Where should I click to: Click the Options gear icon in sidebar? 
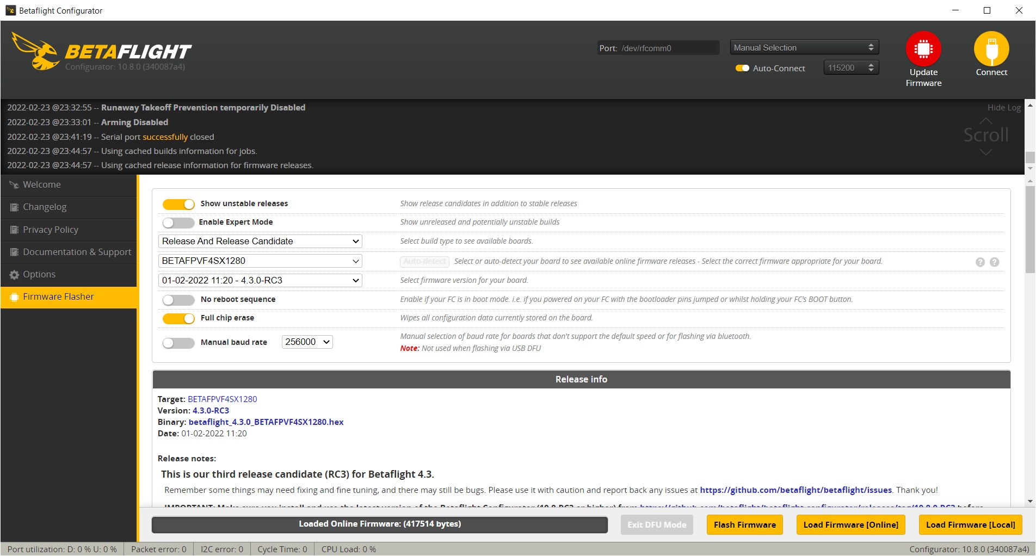pyautogui.click(x=14, y=275)
